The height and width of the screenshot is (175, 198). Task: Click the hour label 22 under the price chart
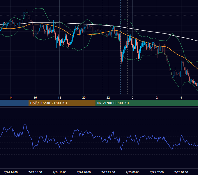point(108,98)
